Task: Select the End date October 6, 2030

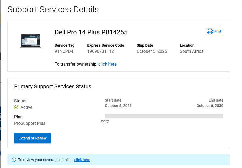Action: click(x=210, y=106)
